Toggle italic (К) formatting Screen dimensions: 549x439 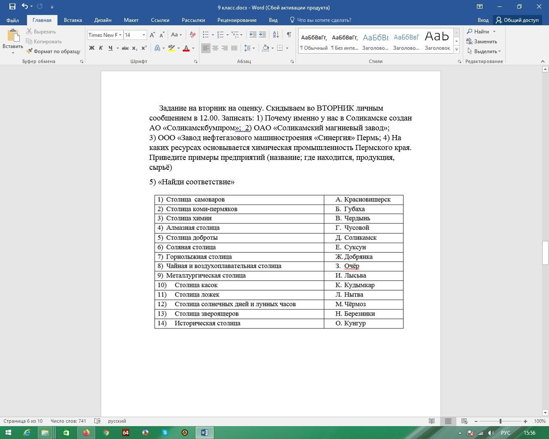pyautogui.click(x=101, y=48)
